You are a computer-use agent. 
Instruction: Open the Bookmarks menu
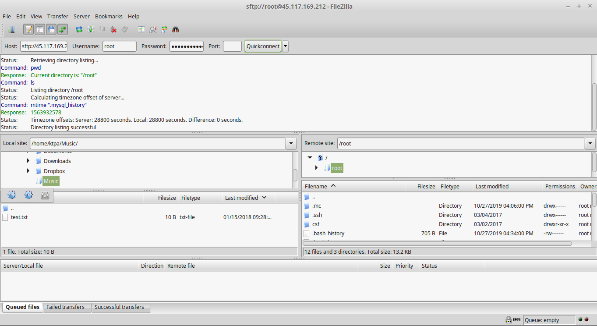[x=109, y=16]
